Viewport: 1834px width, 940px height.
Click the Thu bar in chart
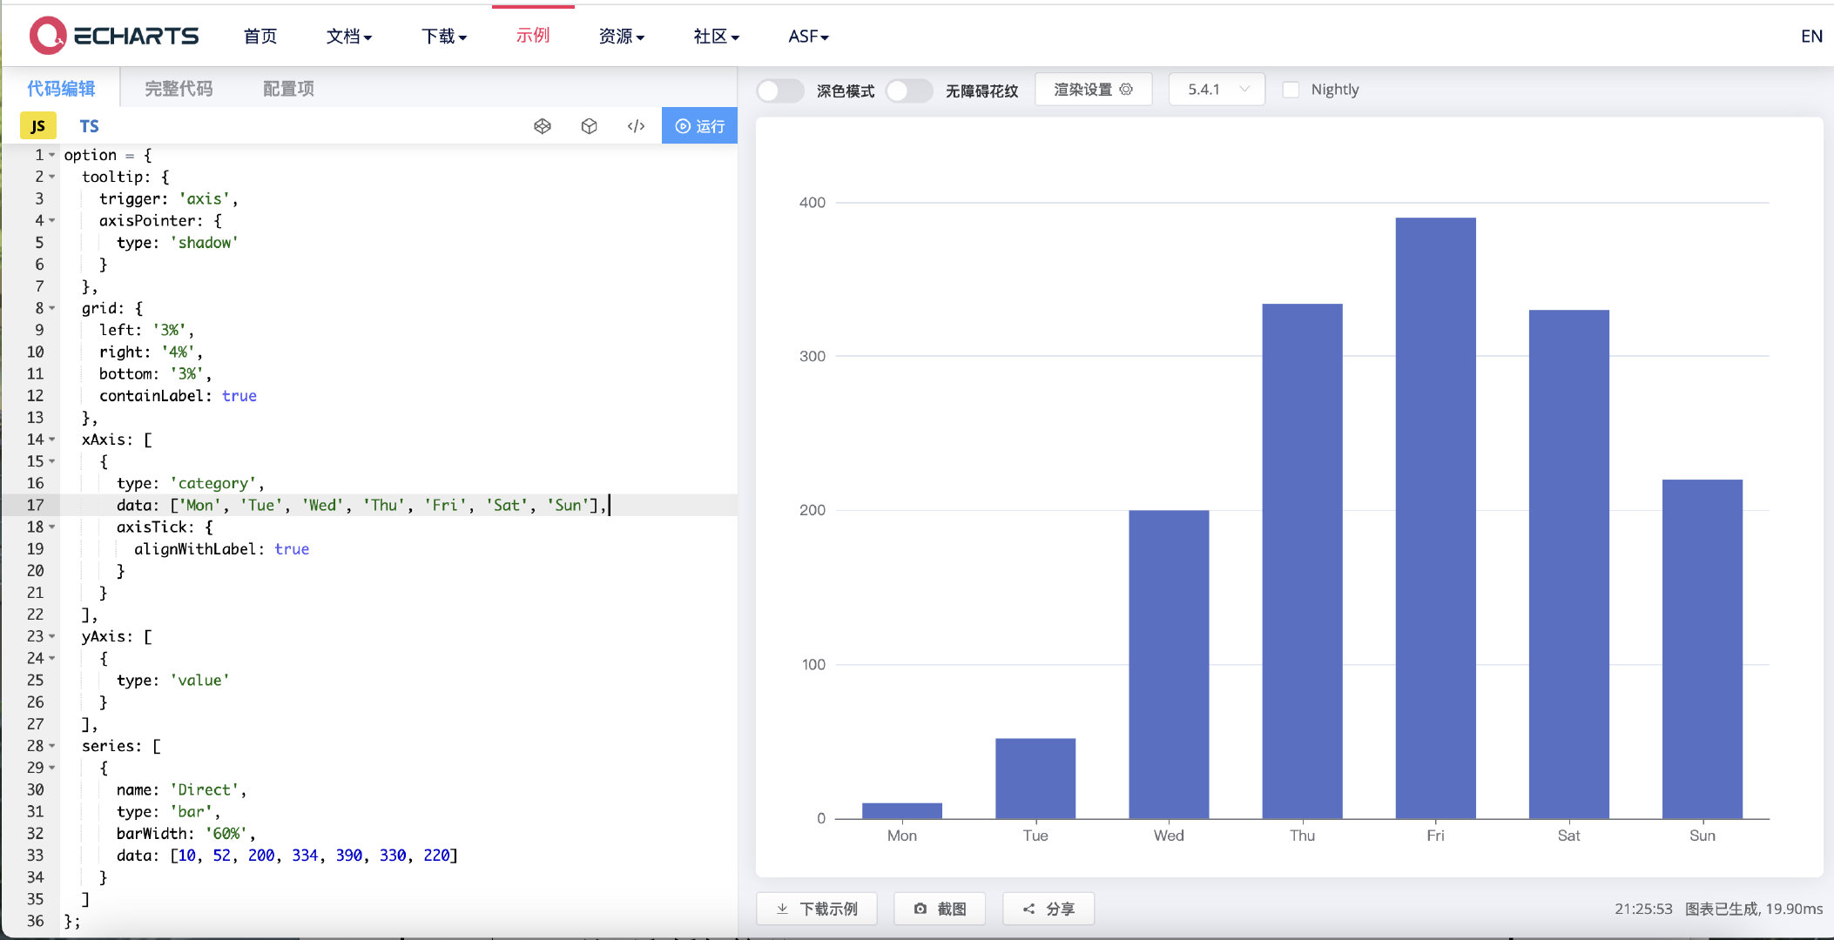click(1302, 561)
